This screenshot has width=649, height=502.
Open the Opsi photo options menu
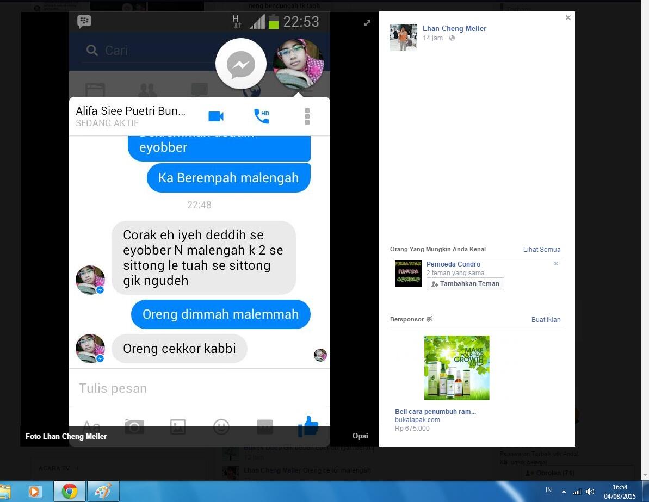[x=360, y=436]
